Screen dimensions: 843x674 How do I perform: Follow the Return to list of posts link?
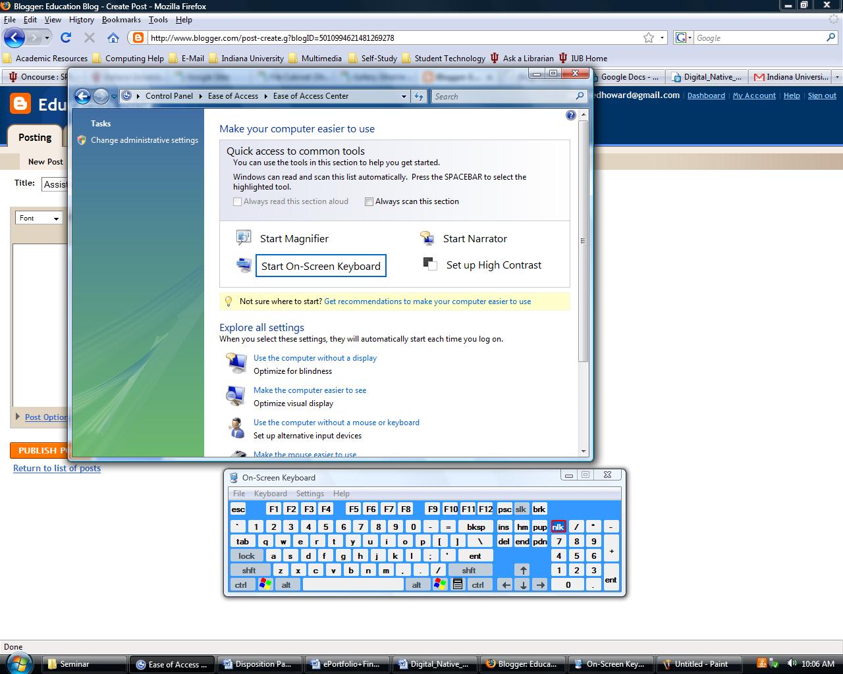pos(57,468)
